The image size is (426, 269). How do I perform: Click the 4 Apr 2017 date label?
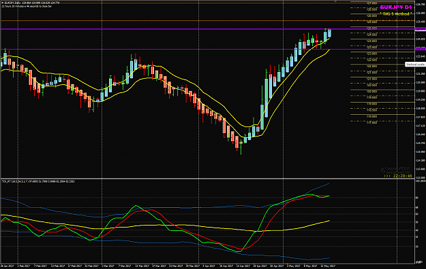pos(209,266)
